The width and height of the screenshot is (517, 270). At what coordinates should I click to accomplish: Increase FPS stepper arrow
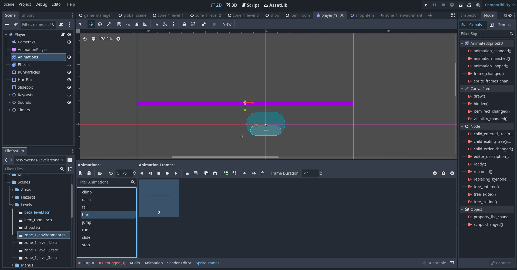pos(135,172)
